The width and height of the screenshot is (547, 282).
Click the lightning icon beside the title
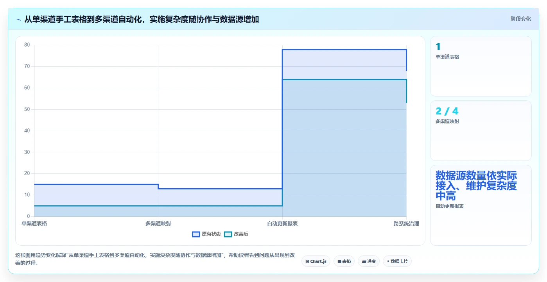[x=18, y=19]
